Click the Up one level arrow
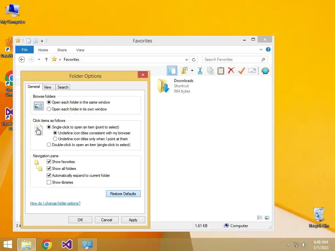Screen dimensions: 335x251 [x=46, y=59]
